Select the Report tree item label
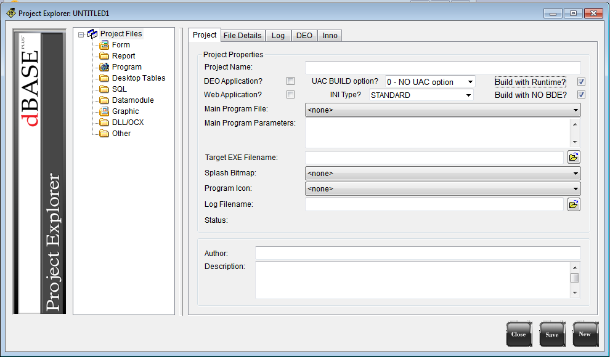The image size is (610, 357). 124,56
